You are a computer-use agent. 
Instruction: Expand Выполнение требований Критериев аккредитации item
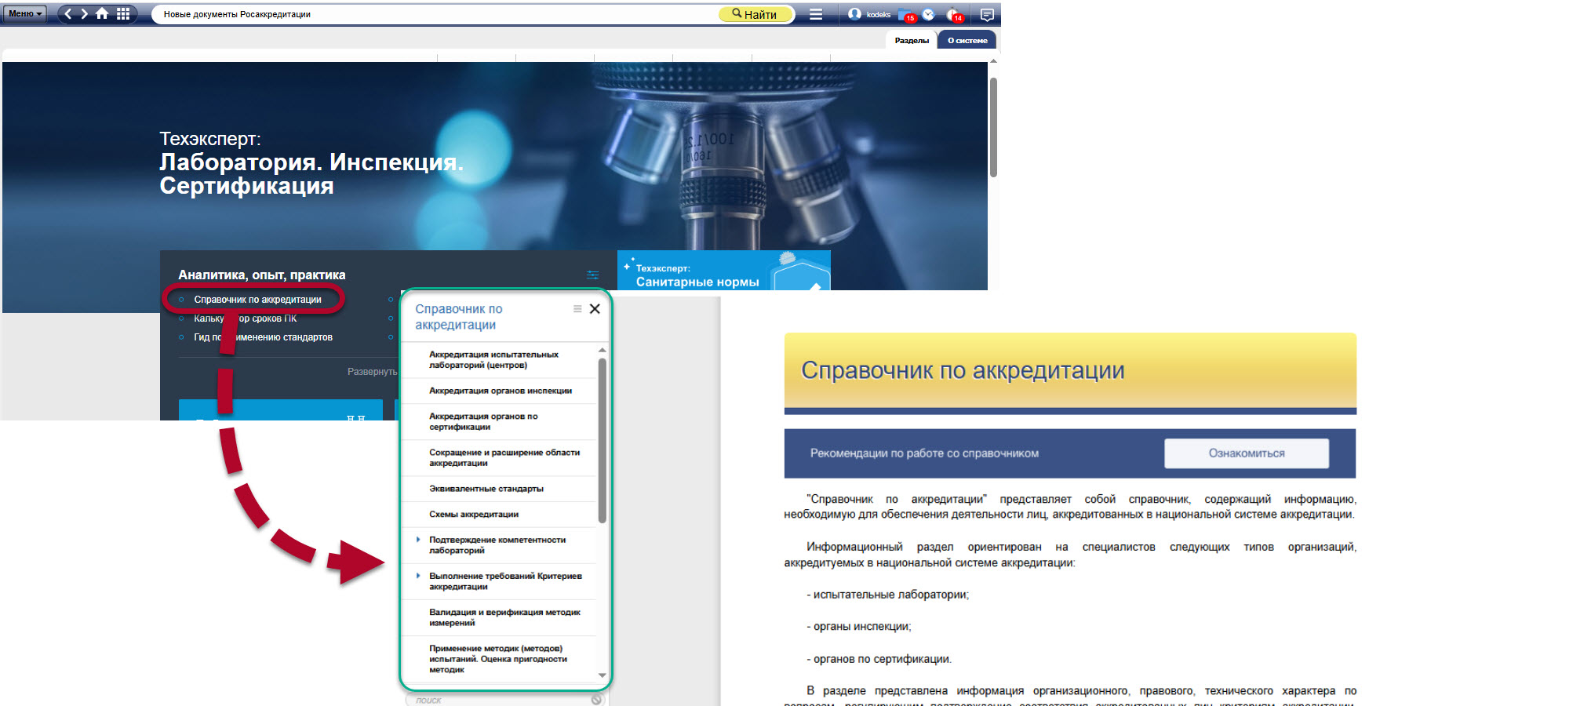[418, 576]
